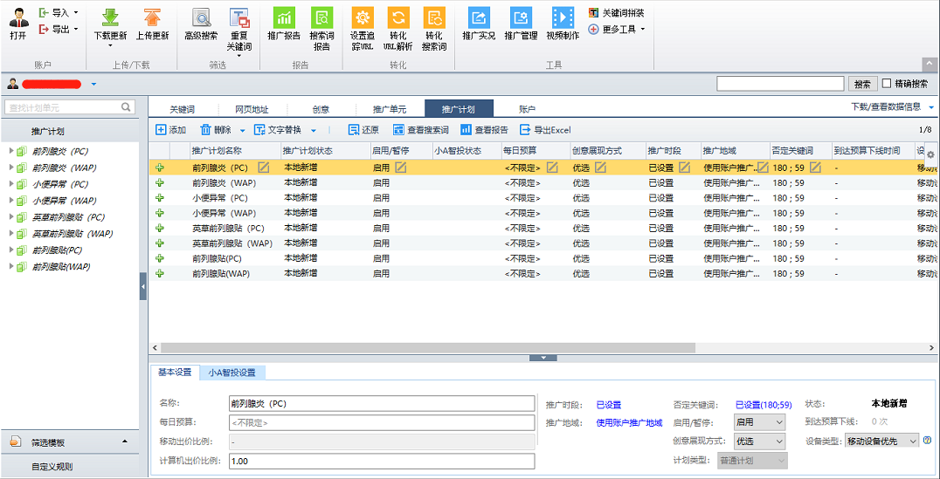Open the 推广报告 report icon
The image size is (940, 479).
[284, 17]
